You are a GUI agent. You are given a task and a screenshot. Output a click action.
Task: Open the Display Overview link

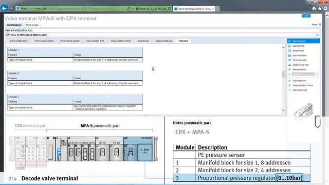300,65
